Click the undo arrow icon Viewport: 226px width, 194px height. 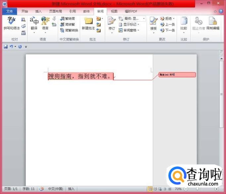click(11, 47)
